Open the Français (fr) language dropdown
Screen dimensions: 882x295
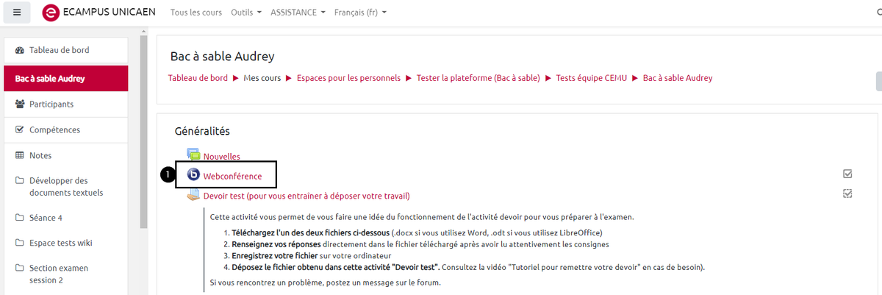[360, 13]
